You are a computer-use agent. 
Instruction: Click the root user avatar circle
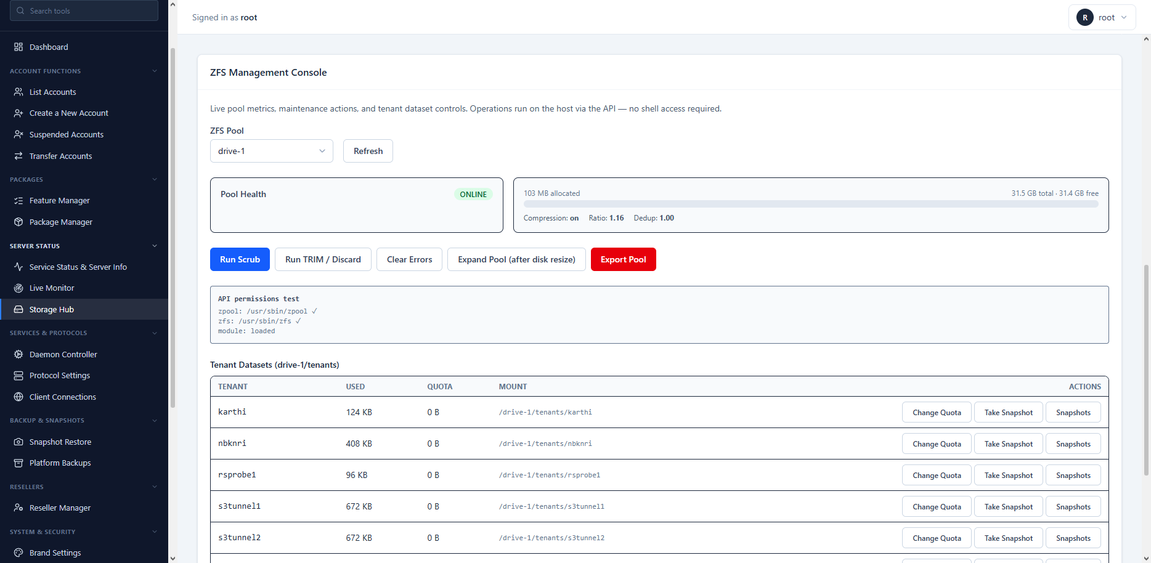click(1085, 17)
